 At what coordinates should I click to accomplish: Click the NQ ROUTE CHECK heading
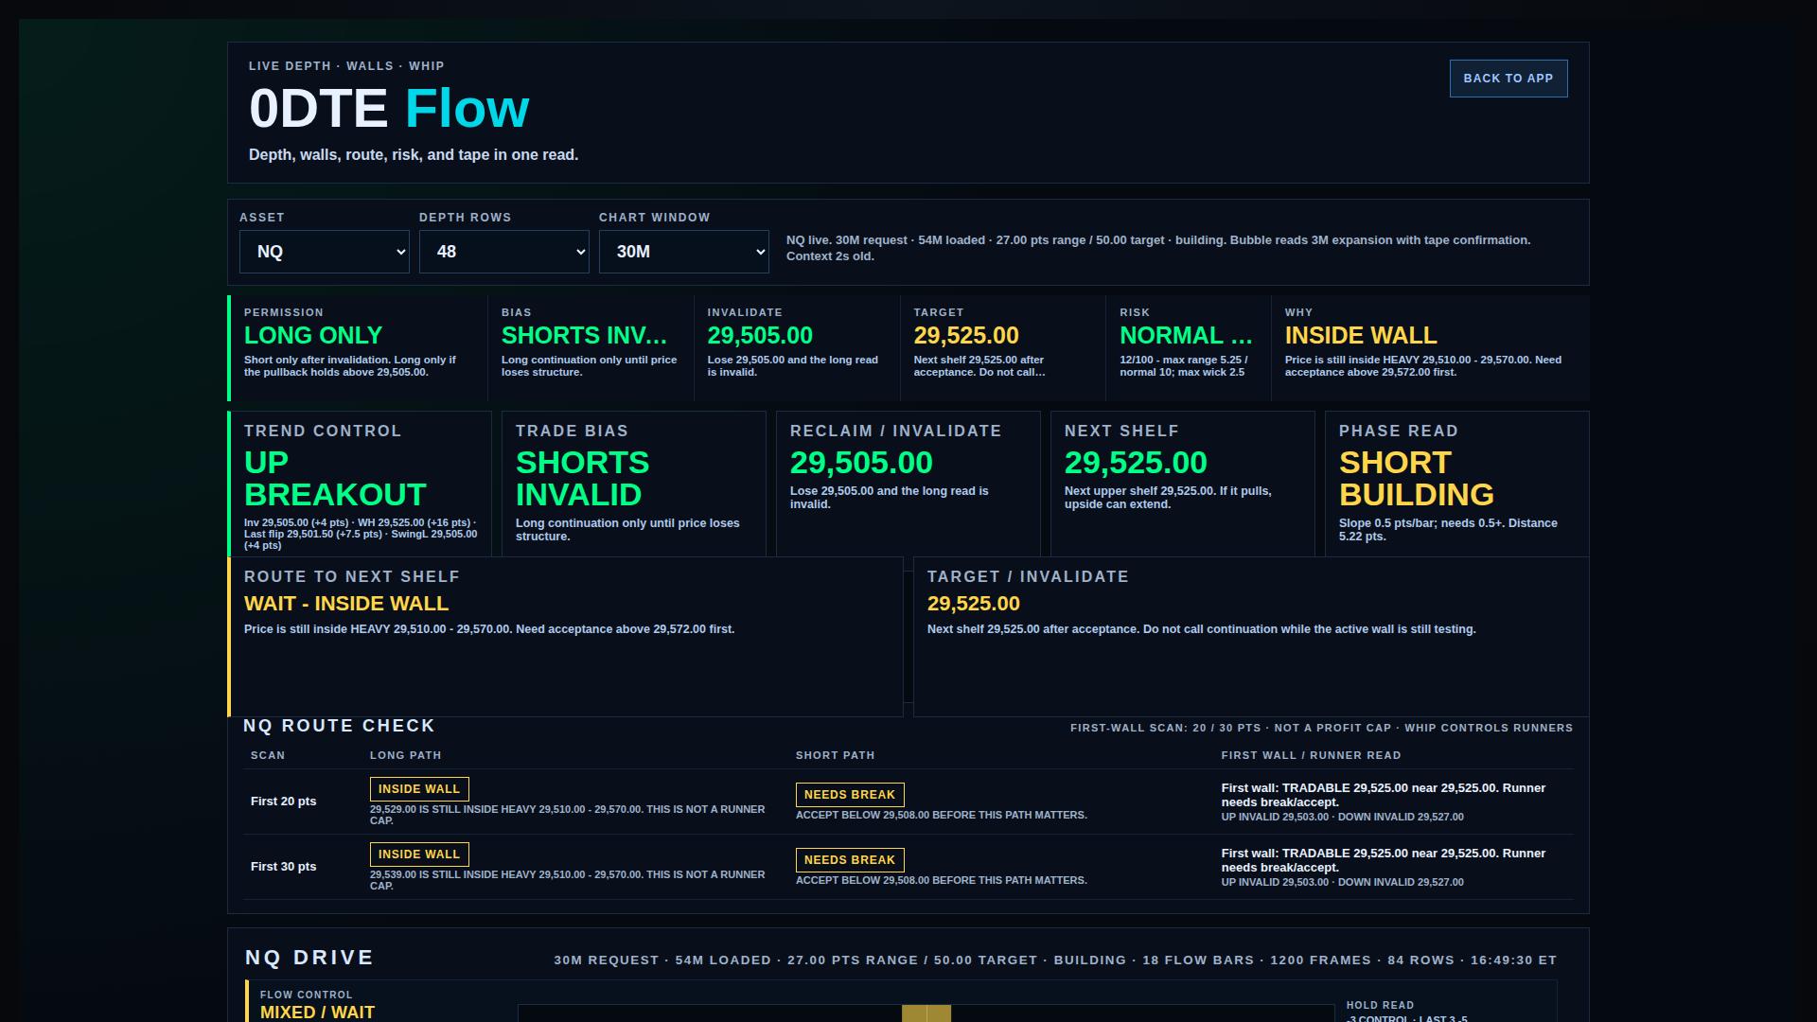pyautogui.click(x=340, y=726)
